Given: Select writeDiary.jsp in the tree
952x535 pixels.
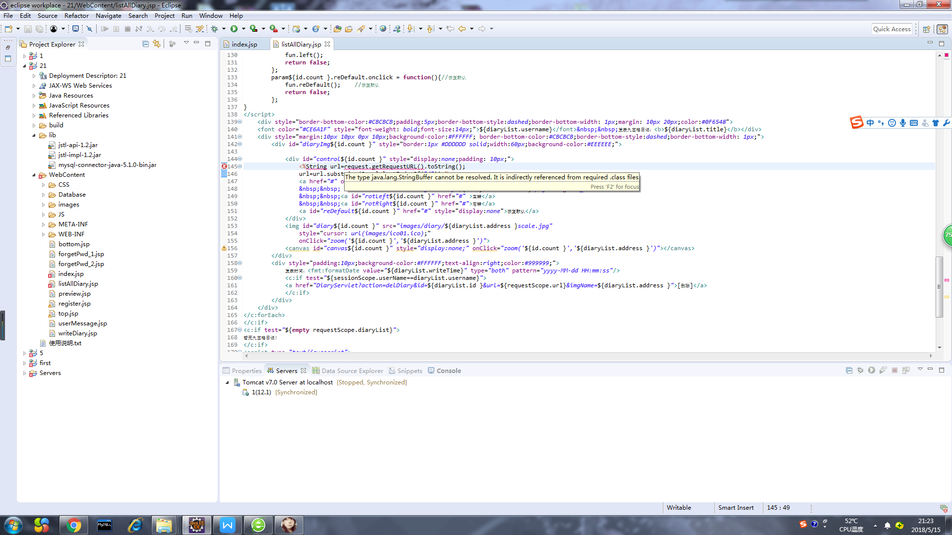Looking at the screenshot, I should 77,333.
